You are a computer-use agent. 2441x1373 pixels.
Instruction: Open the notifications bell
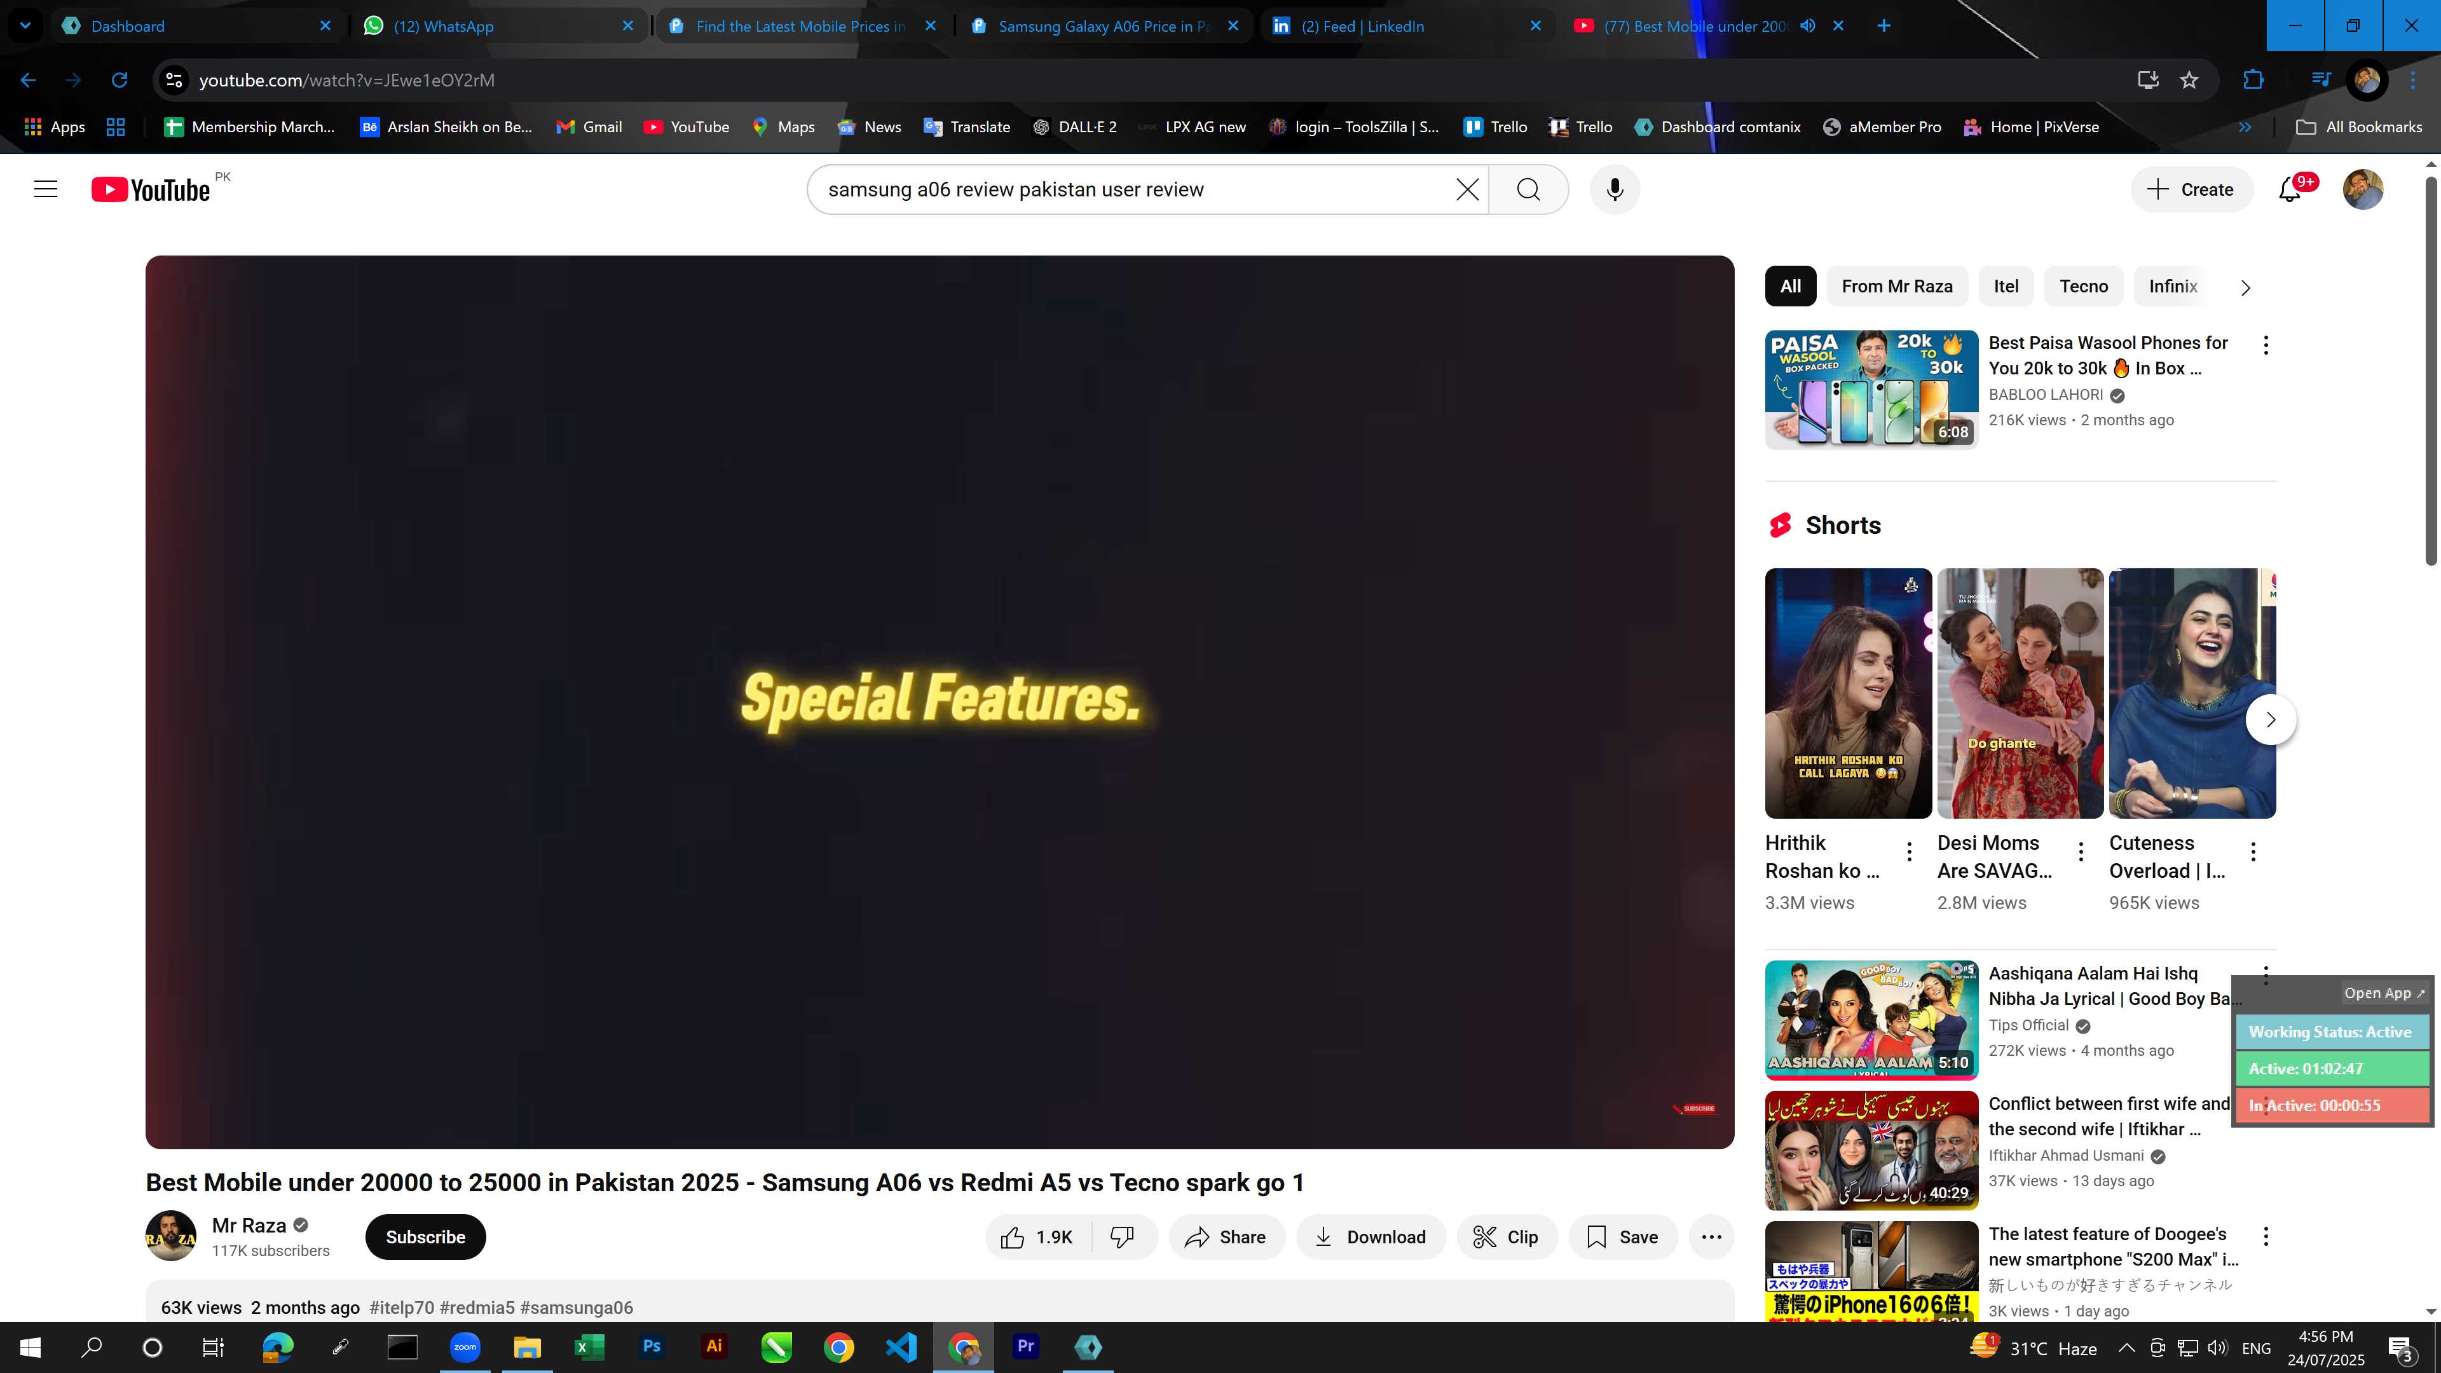pyautogui.click(x=2289, y=189)
